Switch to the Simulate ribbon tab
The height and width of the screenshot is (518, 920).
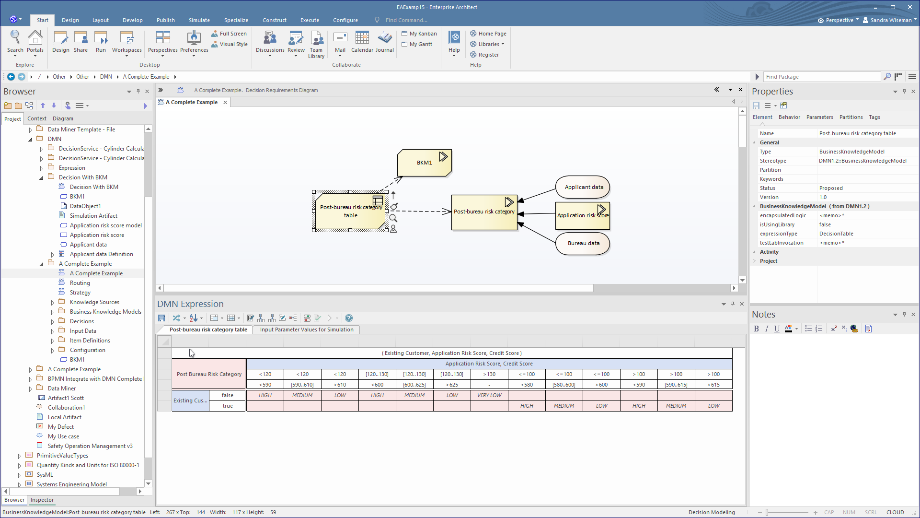pos(199,20)
